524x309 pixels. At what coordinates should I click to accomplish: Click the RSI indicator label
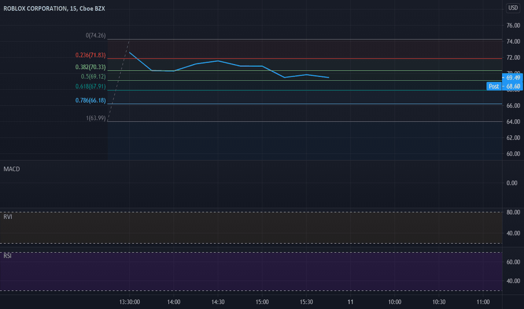(7, 256)
